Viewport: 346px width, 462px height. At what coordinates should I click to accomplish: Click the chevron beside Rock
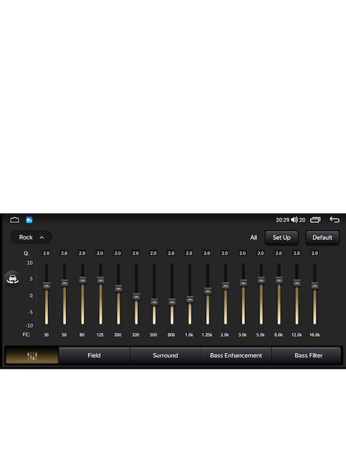(42, 237)
